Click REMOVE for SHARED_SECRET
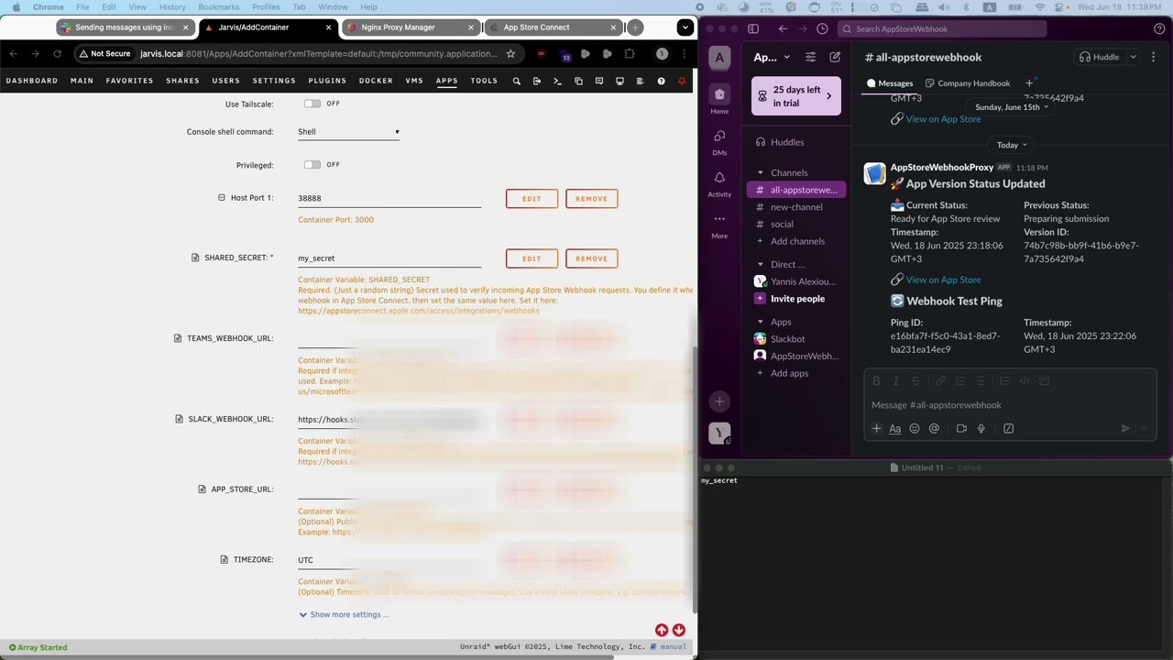 [591, 258]
